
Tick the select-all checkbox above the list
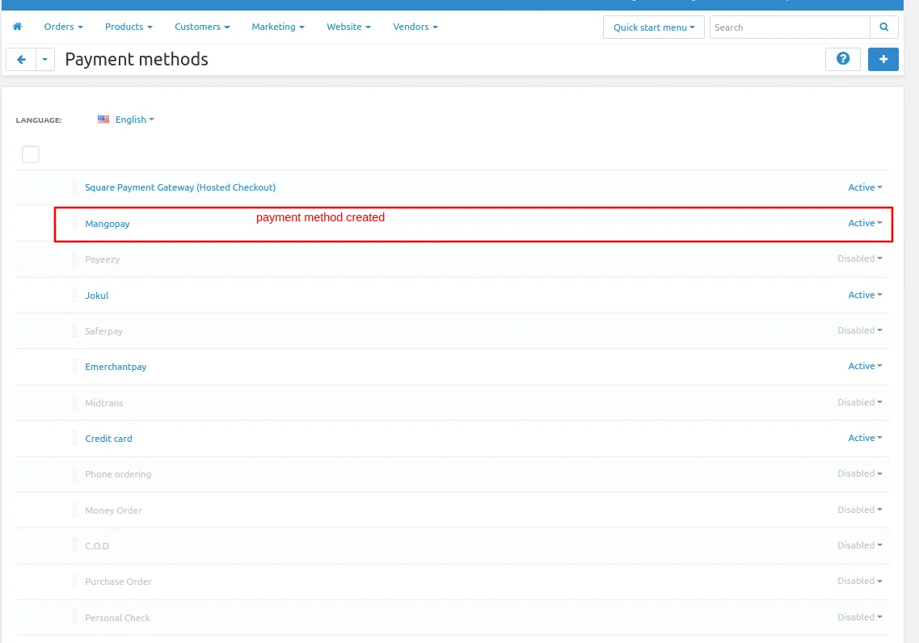(x=31, y=154)
